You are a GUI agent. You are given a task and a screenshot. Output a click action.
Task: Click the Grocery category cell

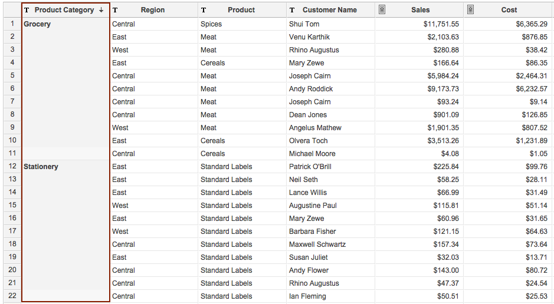pyautogui.click(x=37, y=24)
